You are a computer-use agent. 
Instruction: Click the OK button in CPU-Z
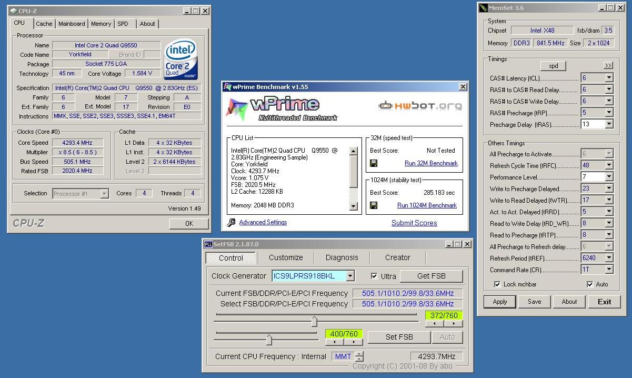tap(189, 224)
